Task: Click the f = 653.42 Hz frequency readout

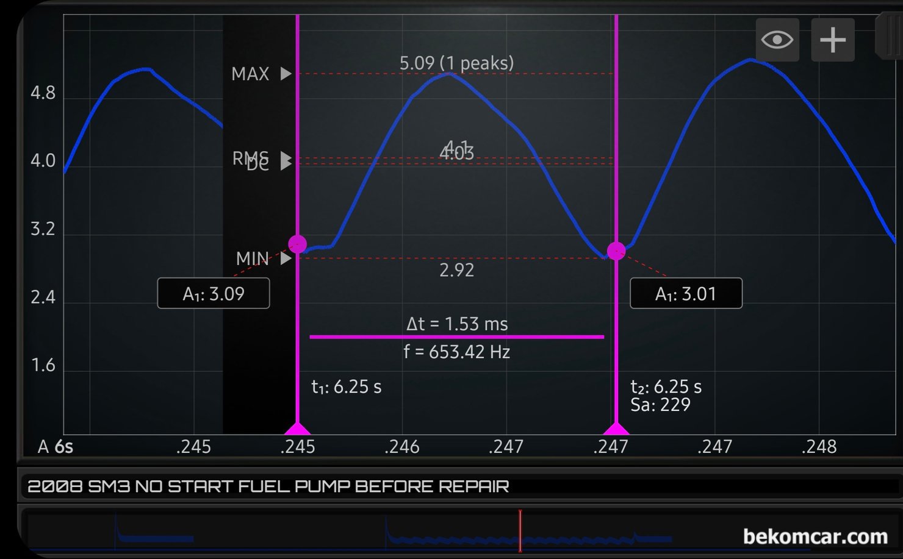Action: point(457,352)
